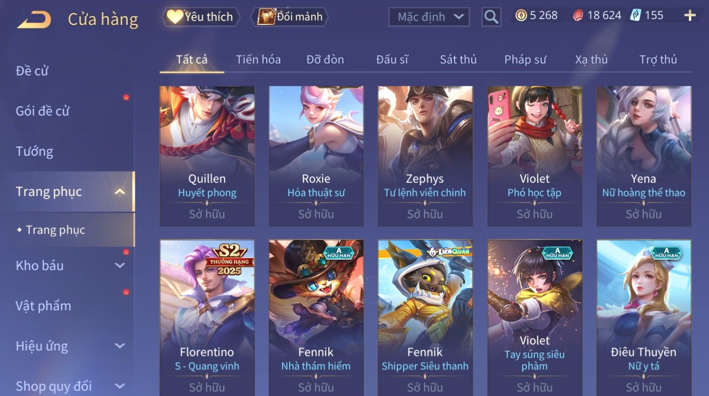
Task: Tap the plus icon to add currency
Action: pos(690,16)
